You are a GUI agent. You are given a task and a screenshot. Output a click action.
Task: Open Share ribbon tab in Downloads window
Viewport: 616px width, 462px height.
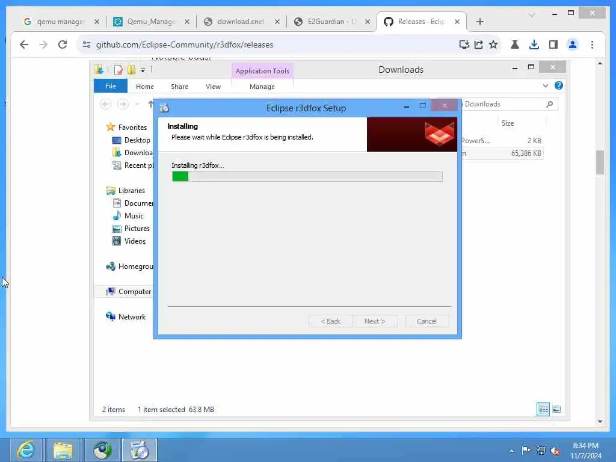pyautogui.click(x=179, y=87)
